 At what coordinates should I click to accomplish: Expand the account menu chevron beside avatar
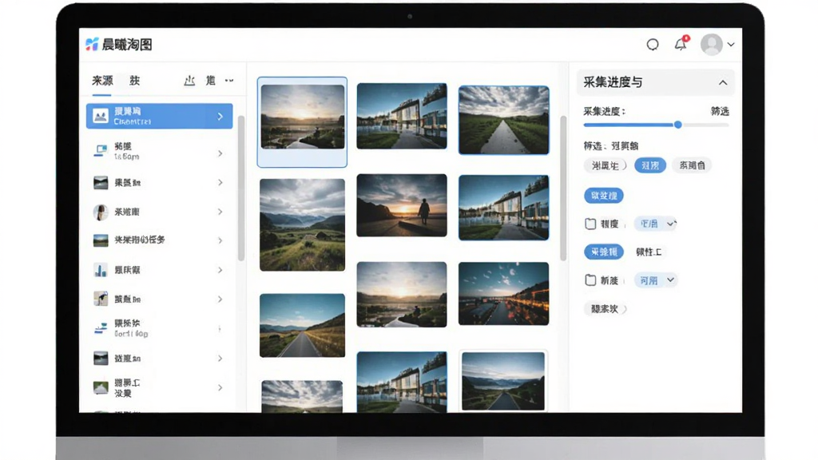pos(731,45)
